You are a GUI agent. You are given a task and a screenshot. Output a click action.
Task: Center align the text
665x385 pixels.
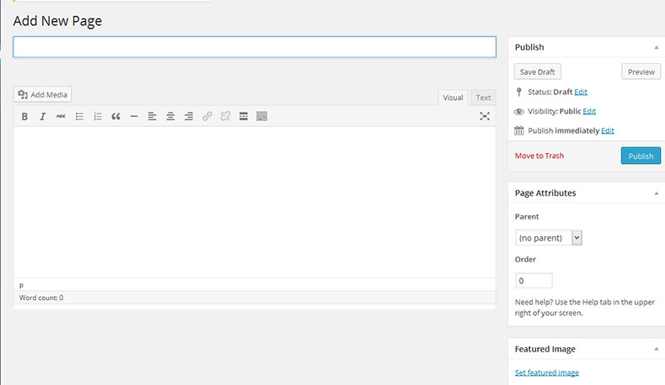(x=170, y=117)
